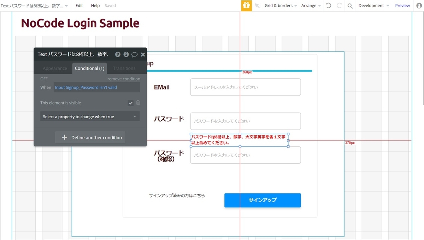This screenshot has width=424, height=240.
Task: Open the Development version dropdown
Action: click(x=372, y=5)
